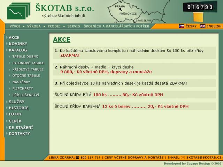
Task: Open the SLUŽBY menu item
Action: [17, 102]
